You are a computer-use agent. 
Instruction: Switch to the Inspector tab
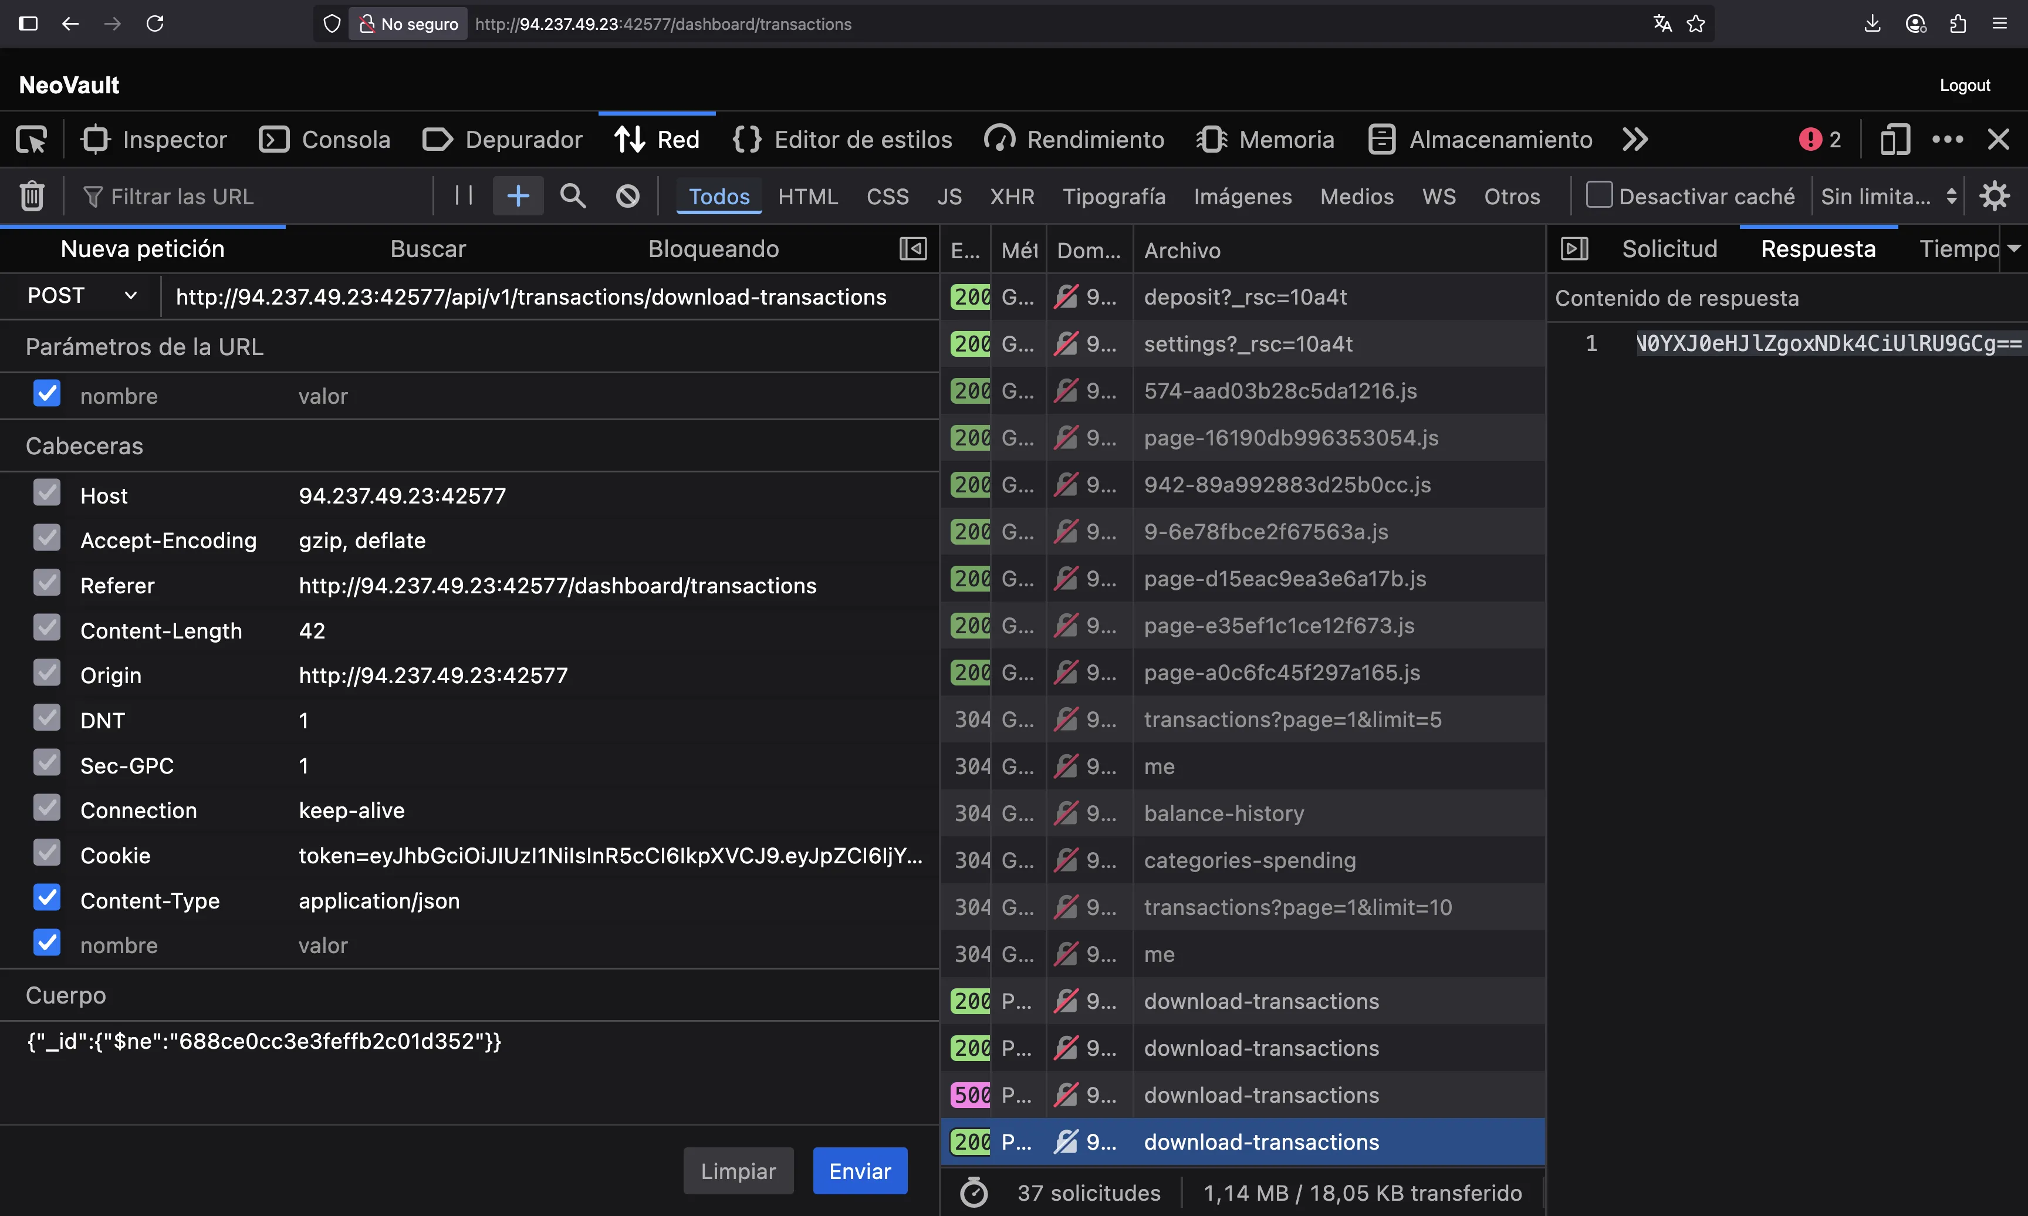(153, 140)
